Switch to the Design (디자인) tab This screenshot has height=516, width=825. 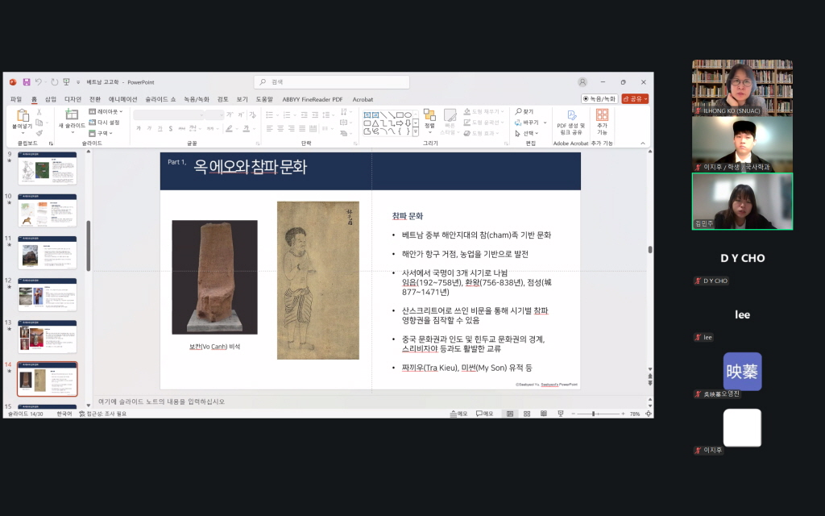[x=73, y=99]
